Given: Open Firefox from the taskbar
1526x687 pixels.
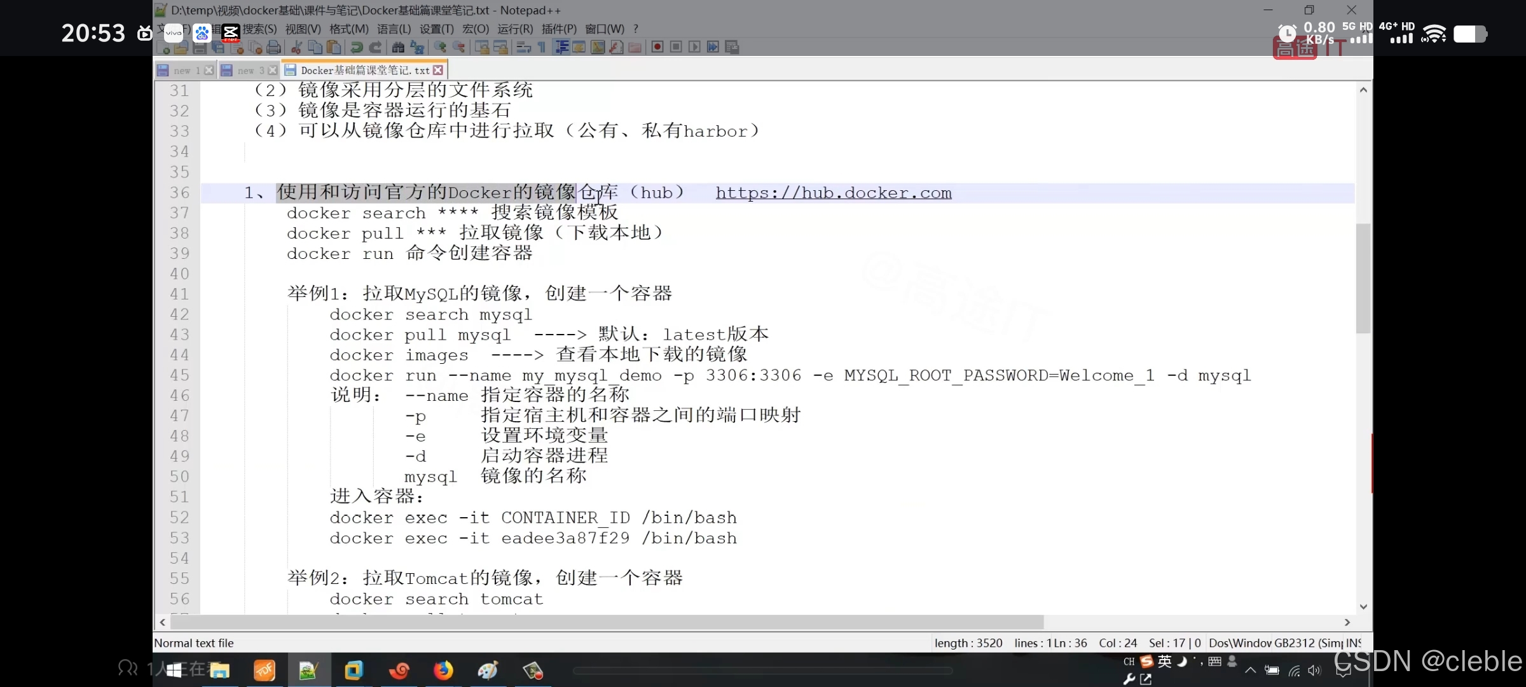Looking at the screenshot, I should coord(443,670).
